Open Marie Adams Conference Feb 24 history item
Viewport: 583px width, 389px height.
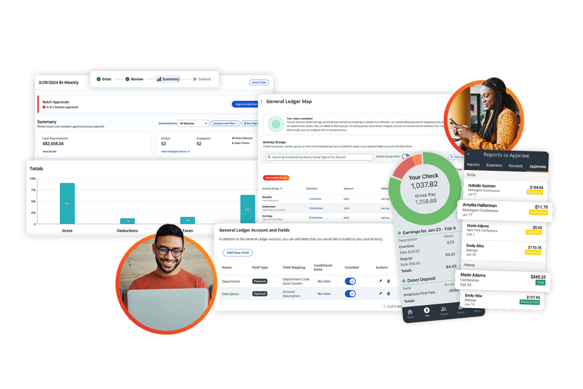[503, 280]
